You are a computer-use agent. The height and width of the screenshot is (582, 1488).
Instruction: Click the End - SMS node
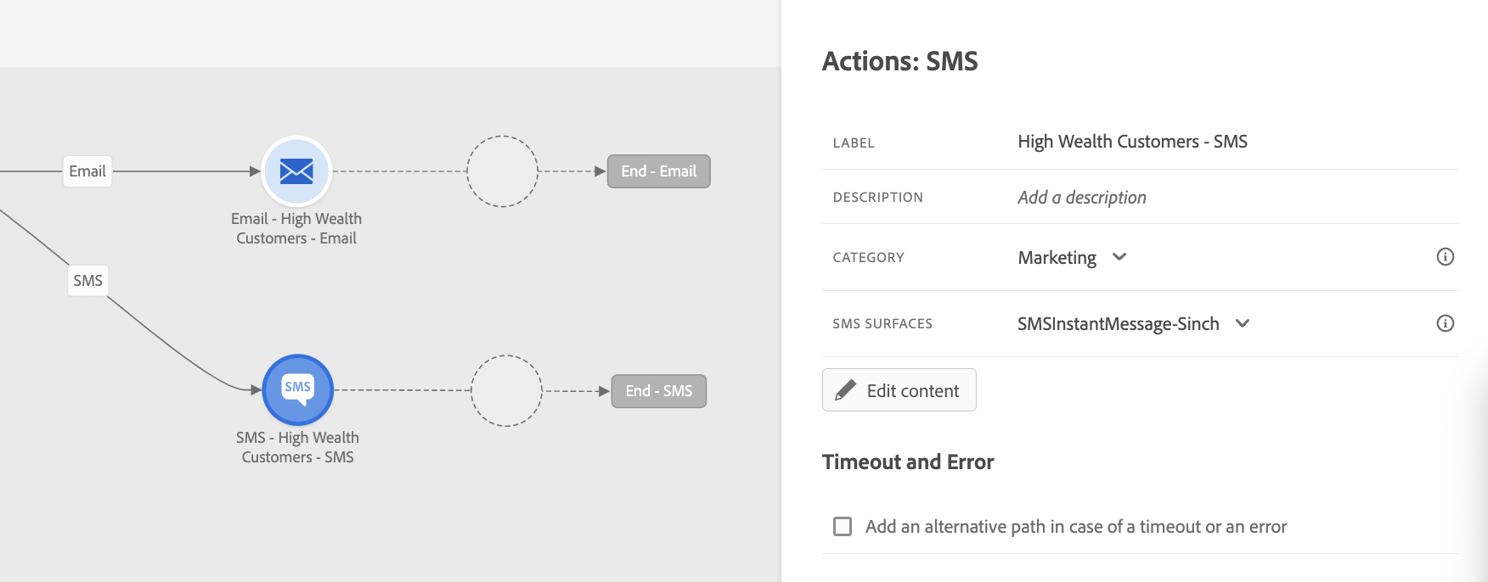tap(659, 391)
